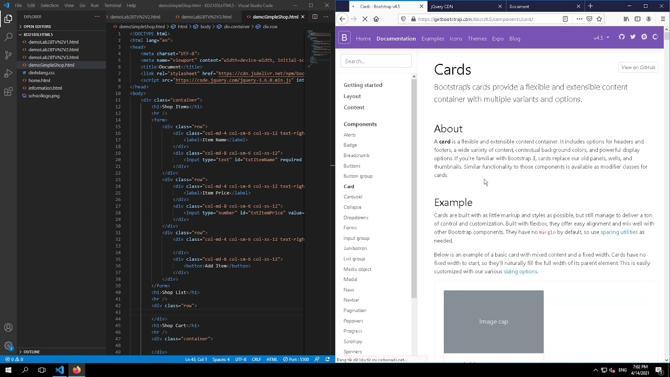This screenshot has height=377, width=670.
Task: Switch to the demoLab28TVN2V3.html editor tab
Action: (x=206, y=17)
